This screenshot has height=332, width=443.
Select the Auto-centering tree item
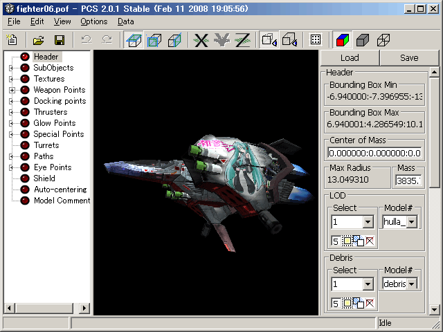tap(60, 190)
